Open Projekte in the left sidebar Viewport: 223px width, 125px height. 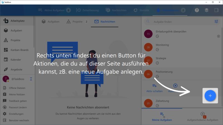click(17, 40)
